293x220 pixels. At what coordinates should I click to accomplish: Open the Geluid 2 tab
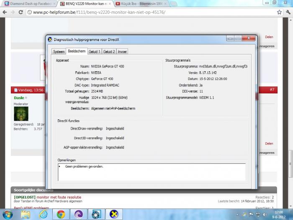coord(109,52)
